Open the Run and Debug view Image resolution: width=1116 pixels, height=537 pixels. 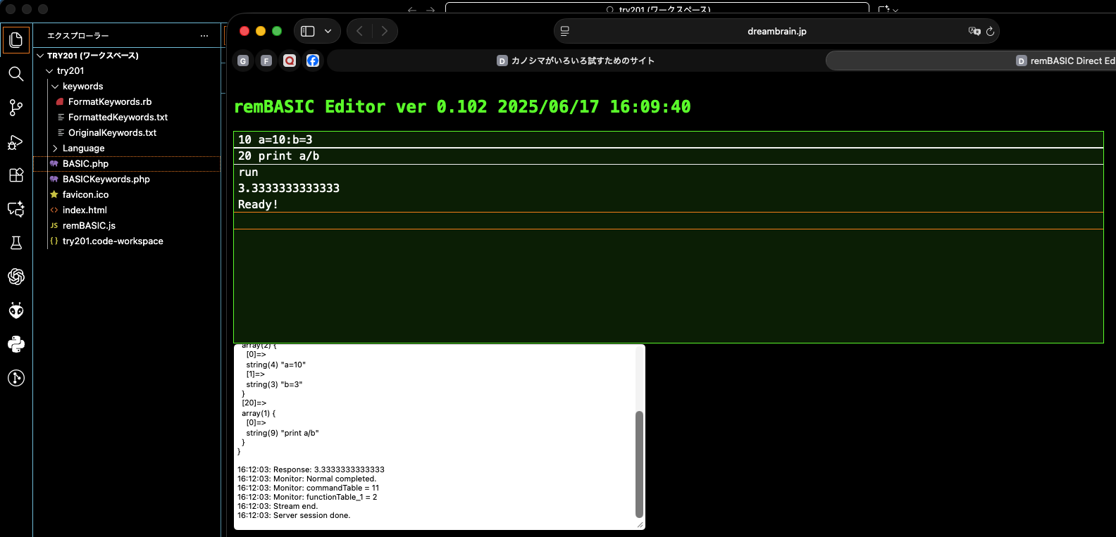[x=15, y=142]
